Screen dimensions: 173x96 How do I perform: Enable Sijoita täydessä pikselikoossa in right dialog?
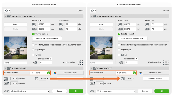click(119, 45)
